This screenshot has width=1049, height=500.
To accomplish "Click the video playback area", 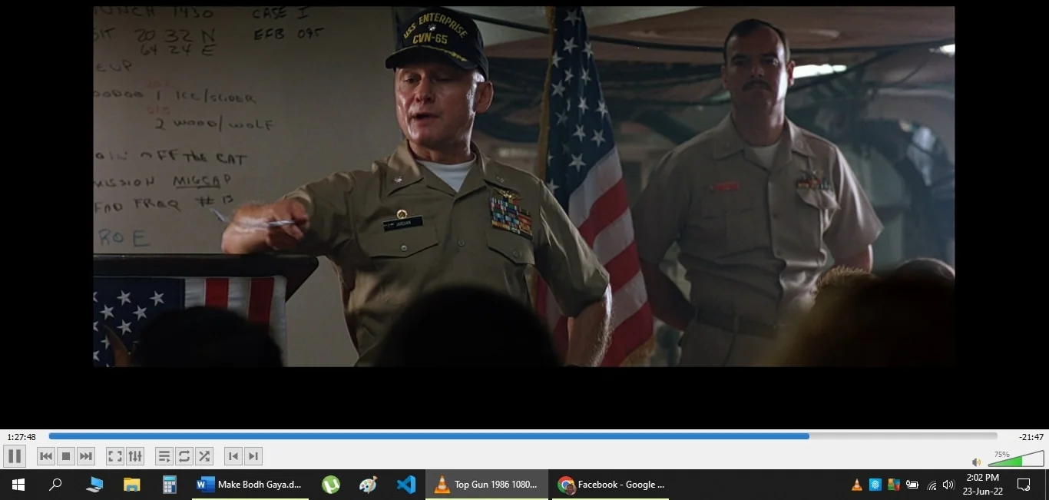I will pyautogui.click(x=524, y=187).
